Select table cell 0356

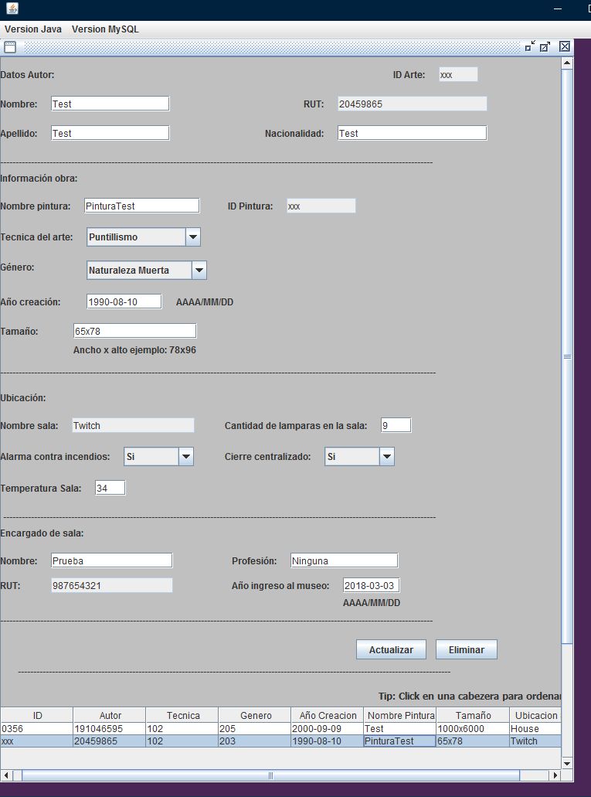[x=37, y=728]
